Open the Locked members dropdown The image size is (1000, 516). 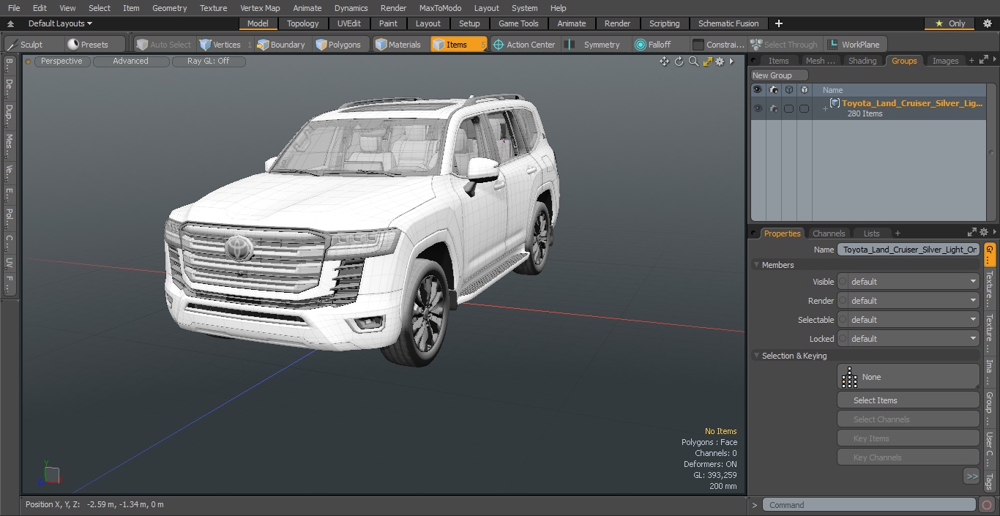pyautogui.click(x=908, y=339)
